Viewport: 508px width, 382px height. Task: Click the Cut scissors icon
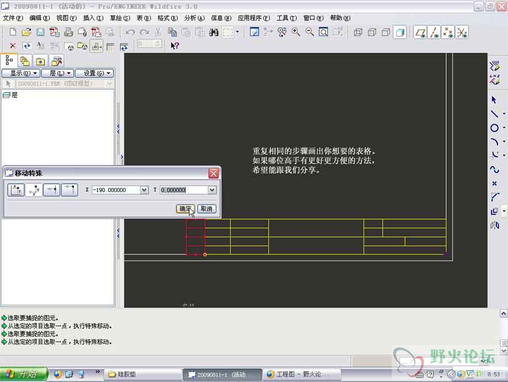[158, 32]
